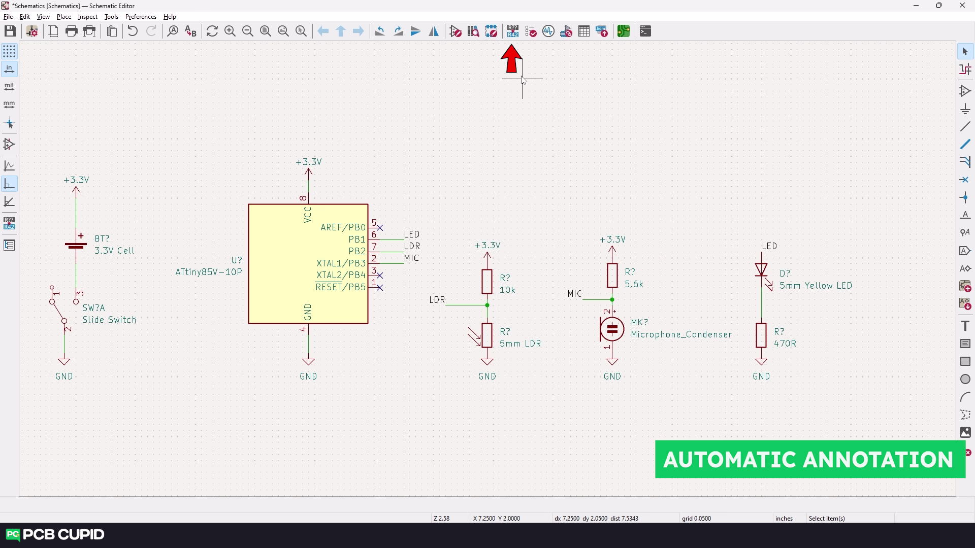Select the Add Wire tool
The height and width of the screenshot is (548, 975).
point(965,127)
